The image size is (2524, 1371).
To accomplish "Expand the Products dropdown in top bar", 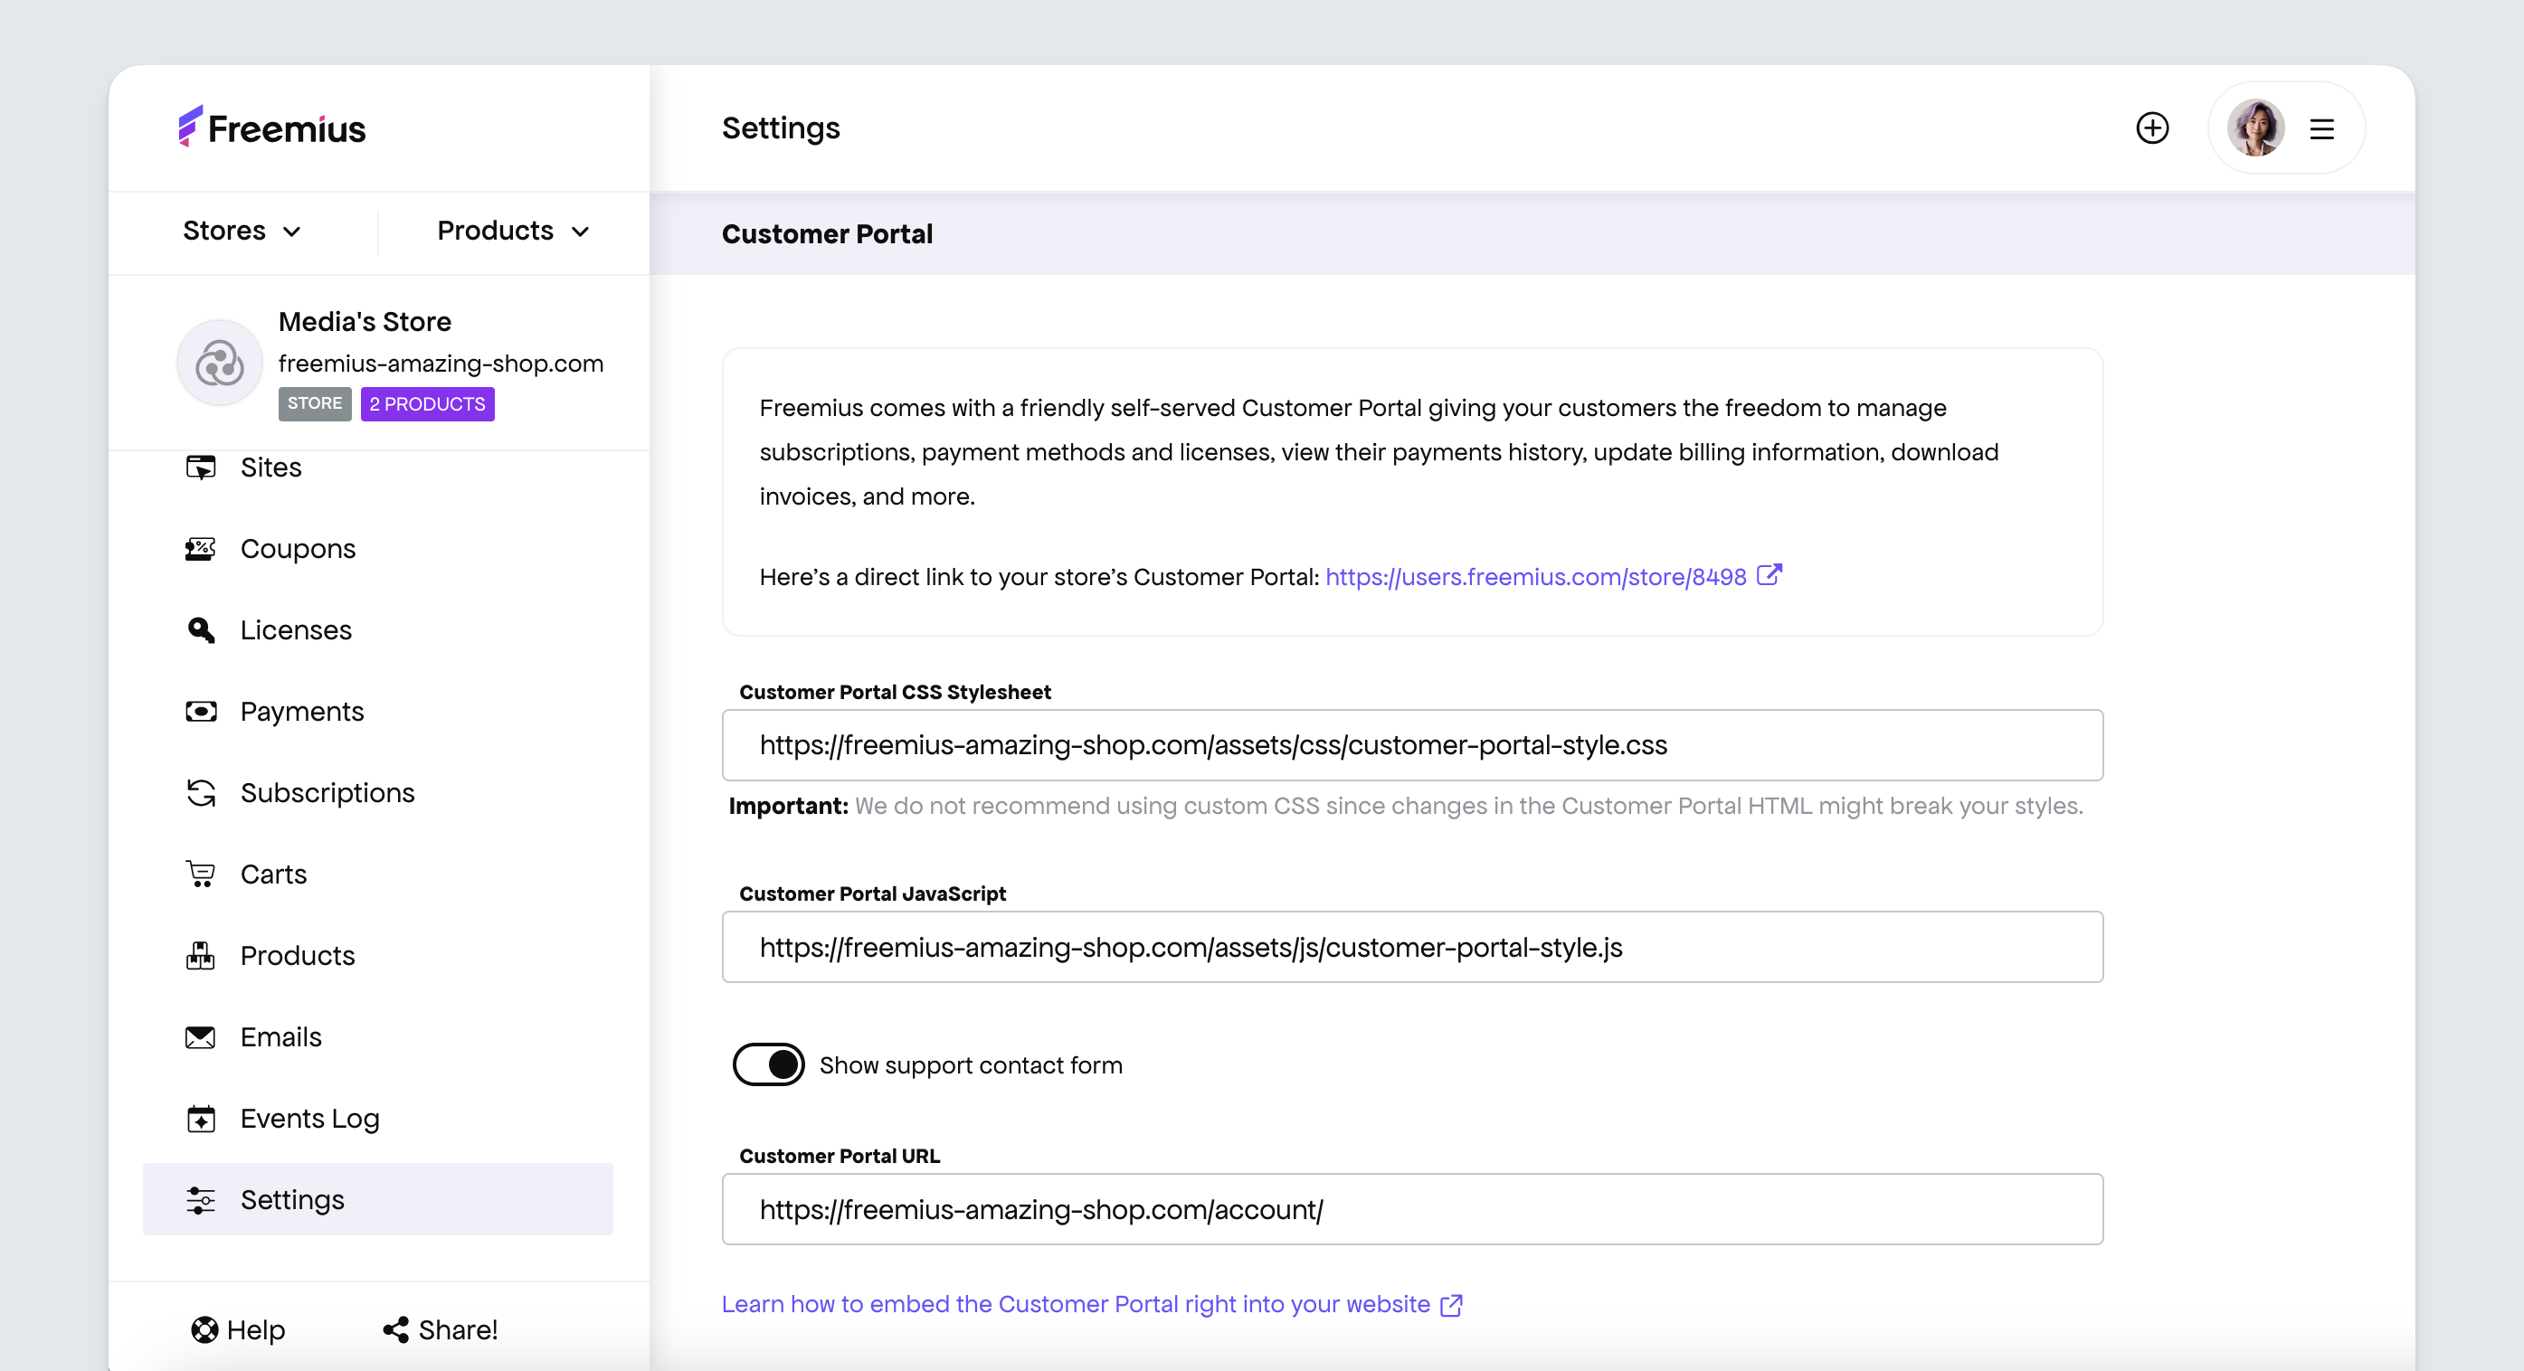I will pos(514,232).
